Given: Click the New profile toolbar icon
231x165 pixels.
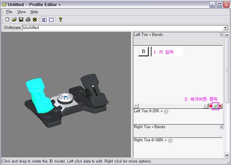Looking at the screenshot, I should pyautogui.click(x=7, y=19).
